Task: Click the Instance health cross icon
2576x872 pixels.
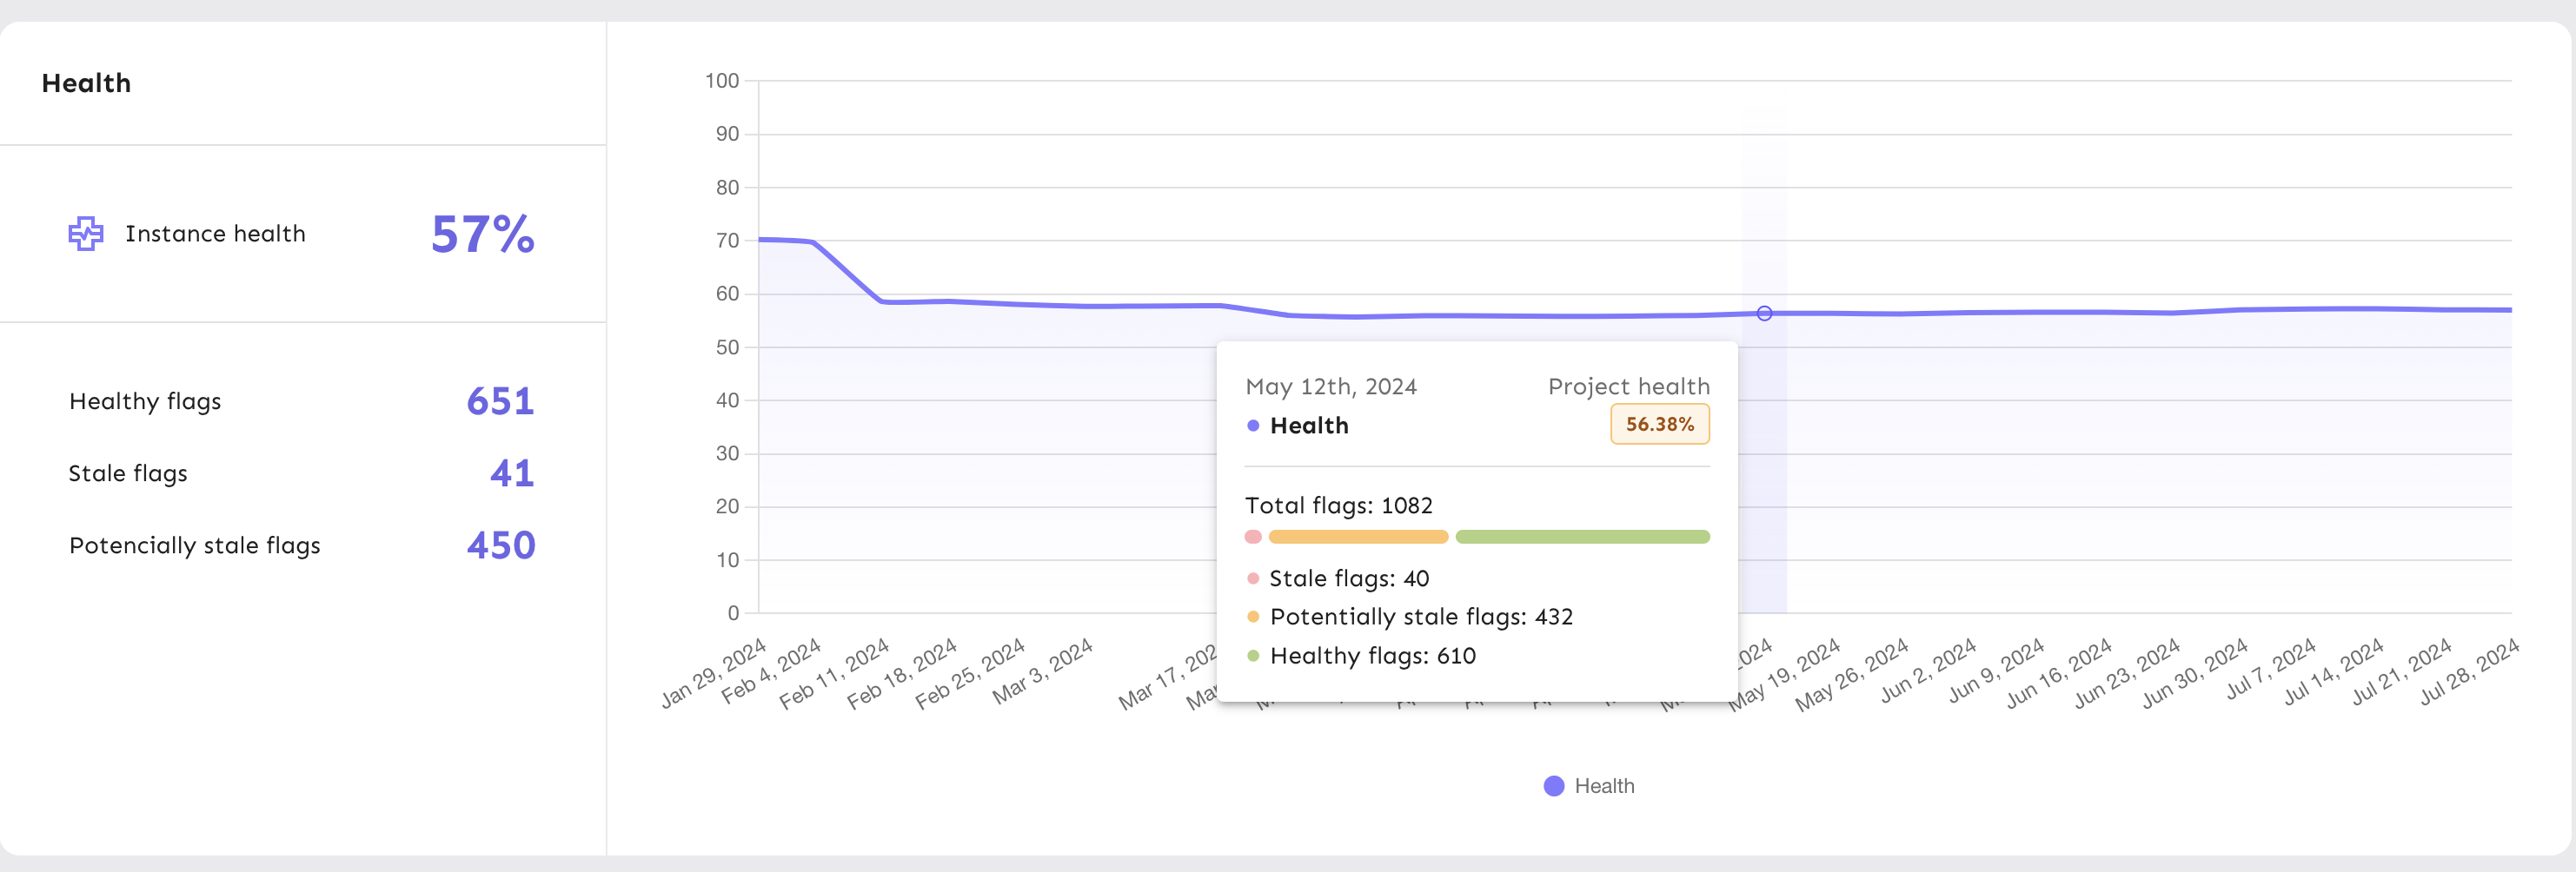Action: pyautogui.click(x=86, y=234)
